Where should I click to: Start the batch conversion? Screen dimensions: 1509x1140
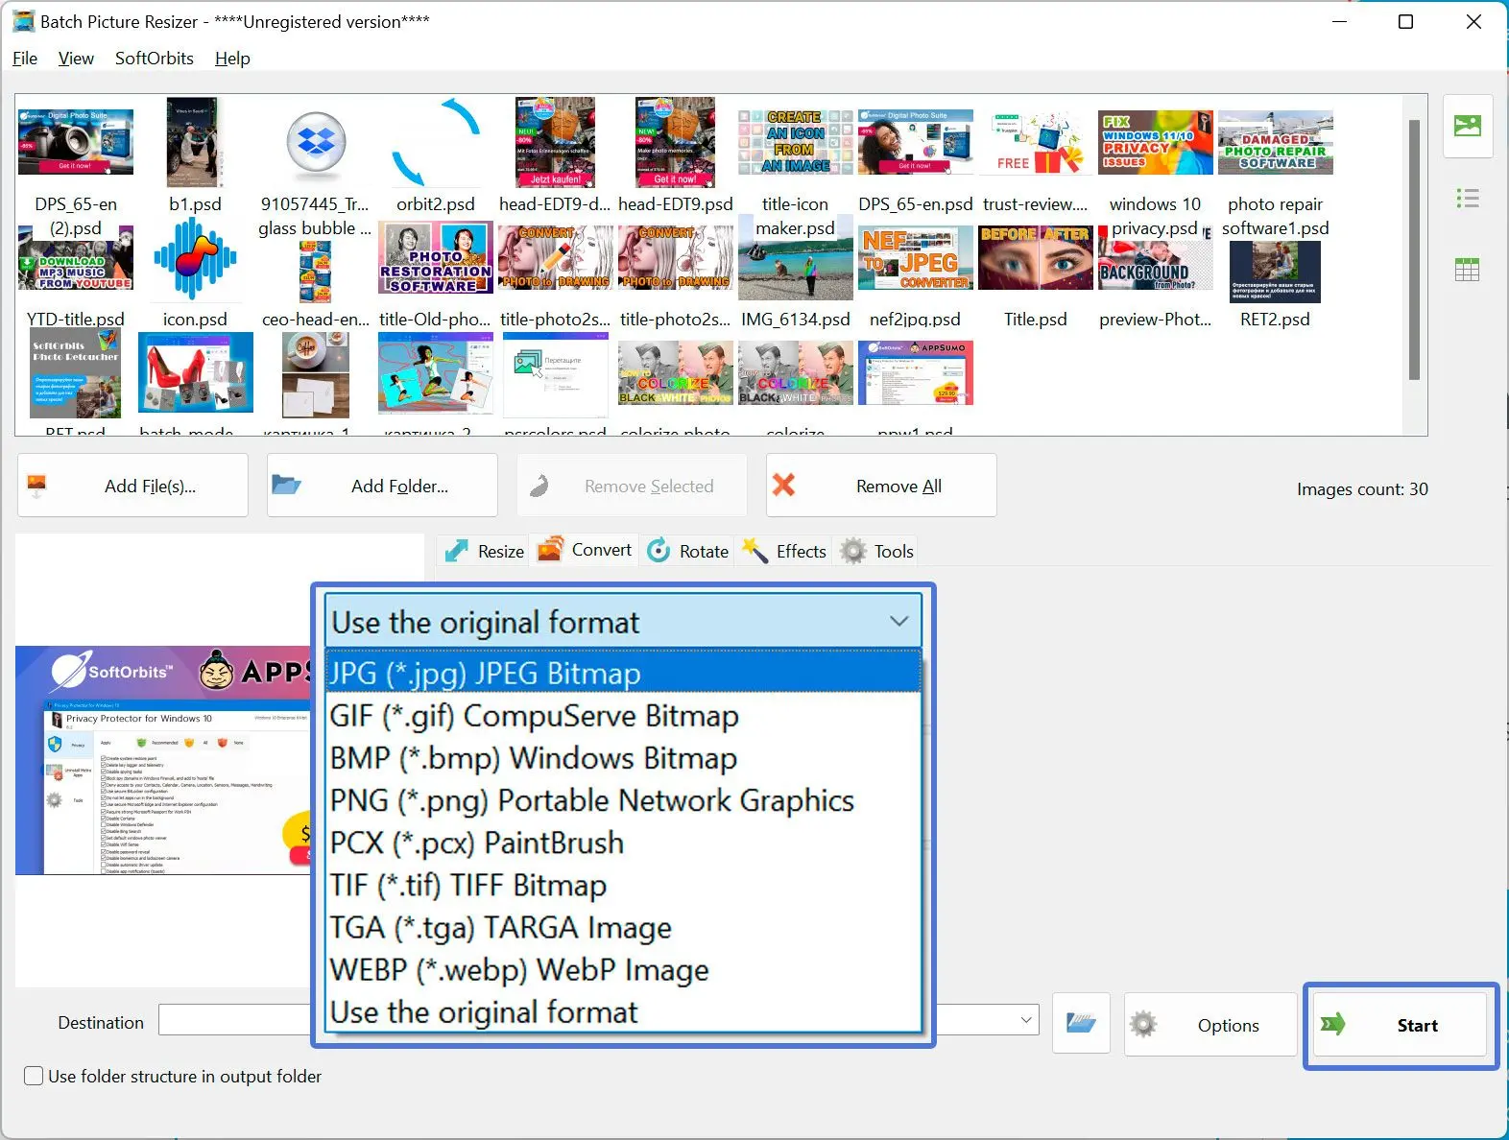click(x=1401, y=1025)
